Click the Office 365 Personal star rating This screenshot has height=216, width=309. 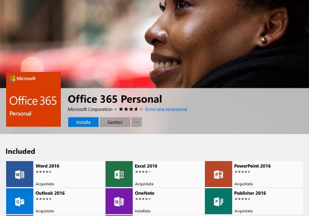pyautogui.click(x=131, y=109)
